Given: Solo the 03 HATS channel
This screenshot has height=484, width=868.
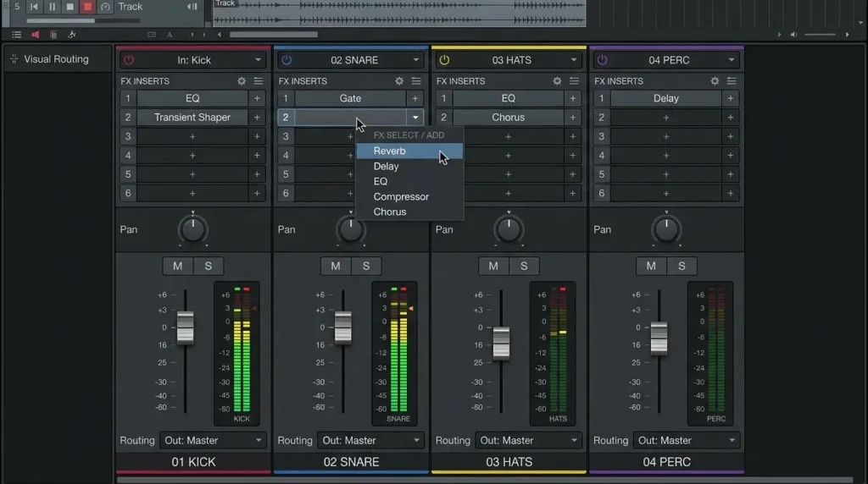Looking at the screenshot, I should [524, 267].
